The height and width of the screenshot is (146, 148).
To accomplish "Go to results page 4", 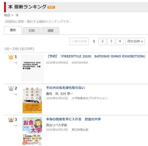I will pyautogui.click(x=120, y=41).
